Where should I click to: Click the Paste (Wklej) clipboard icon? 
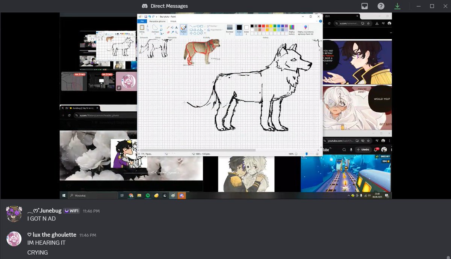pyautogui.click(x=142, y=27)
